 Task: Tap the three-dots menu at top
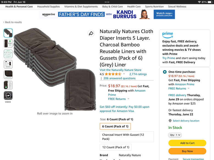click(107, 2)
